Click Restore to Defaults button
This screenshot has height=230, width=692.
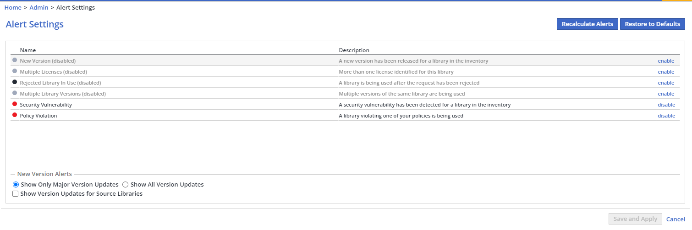point(652,24)
